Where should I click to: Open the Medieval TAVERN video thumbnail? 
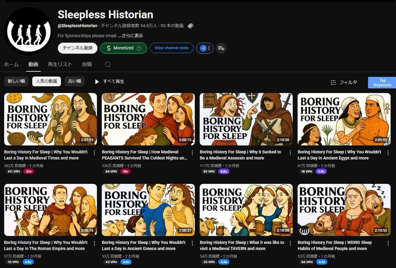[246, 210]
